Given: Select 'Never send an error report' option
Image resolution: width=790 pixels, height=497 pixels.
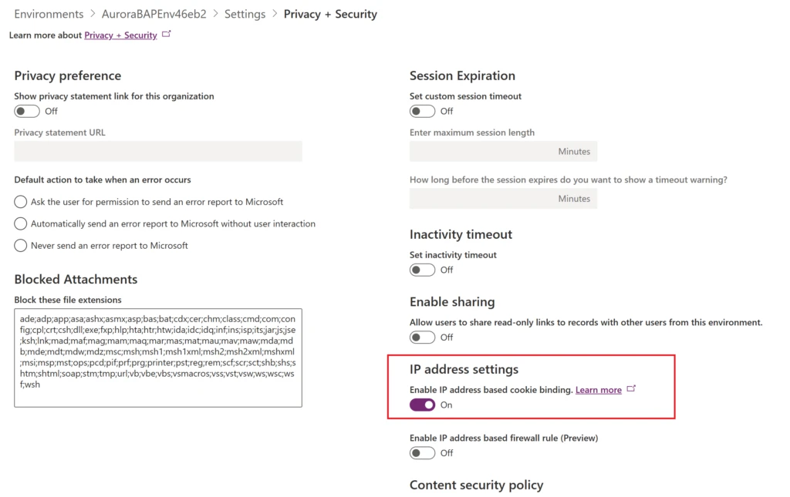Looking at the screenshot, I should [x=21, y=246].
